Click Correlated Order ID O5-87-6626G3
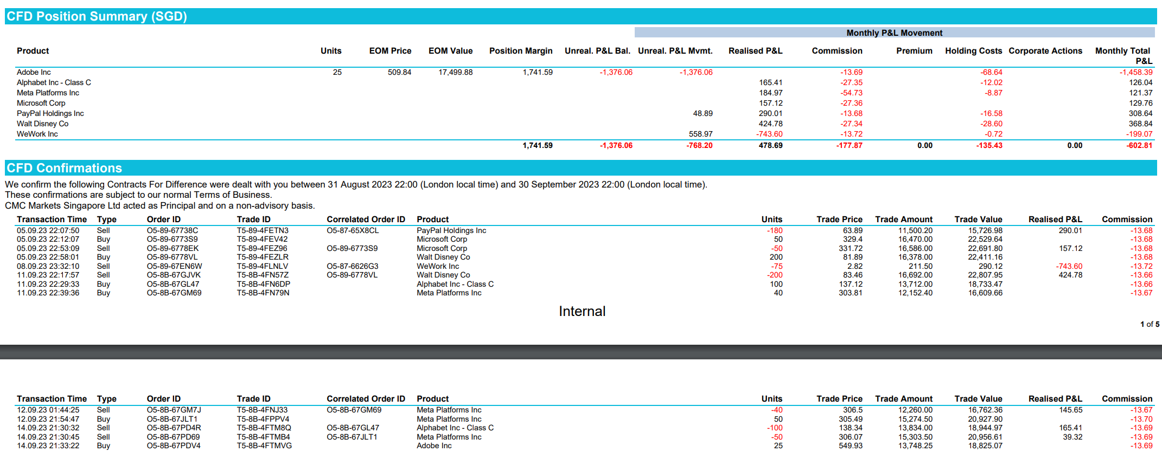The height and width of the screenshot is (458, 1162). coord(353,266)
